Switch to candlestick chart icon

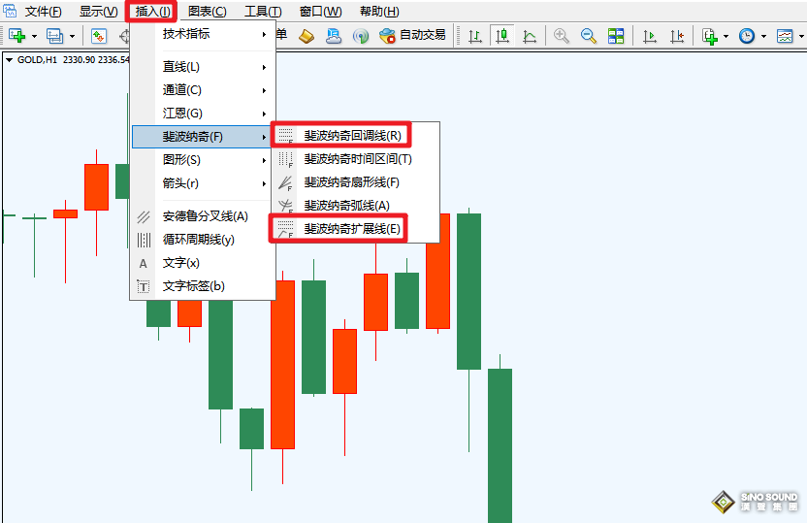501,36
